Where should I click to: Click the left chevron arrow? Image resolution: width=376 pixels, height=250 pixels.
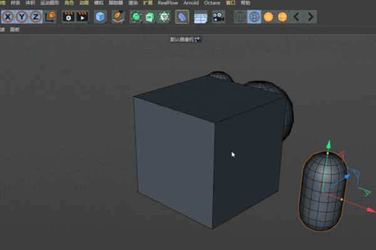tap(296, 17)
